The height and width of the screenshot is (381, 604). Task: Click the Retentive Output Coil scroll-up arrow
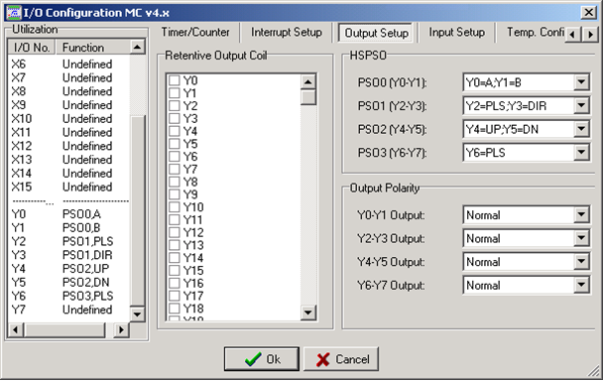[308, 81]
